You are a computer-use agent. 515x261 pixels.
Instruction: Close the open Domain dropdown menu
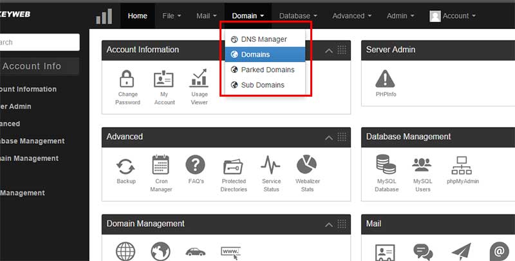click(248, 15)
